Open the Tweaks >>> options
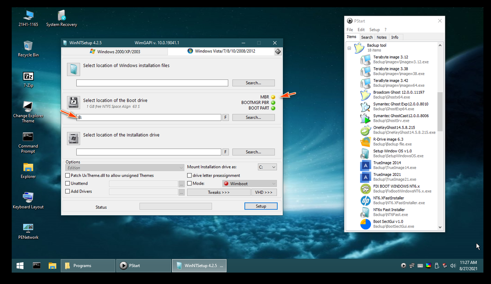Screen dimensions: 491x284 coord(219,192)
